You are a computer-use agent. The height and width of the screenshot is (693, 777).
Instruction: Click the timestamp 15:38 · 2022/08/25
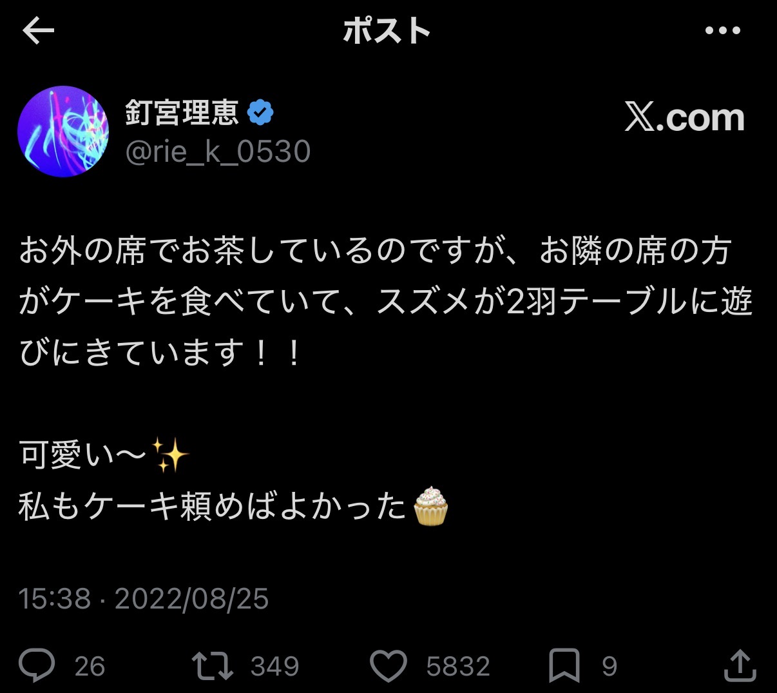(144, 599)
